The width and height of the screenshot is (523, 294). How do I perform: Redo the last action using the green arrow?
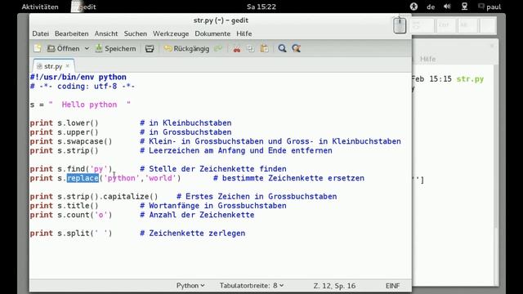[218, 49]
